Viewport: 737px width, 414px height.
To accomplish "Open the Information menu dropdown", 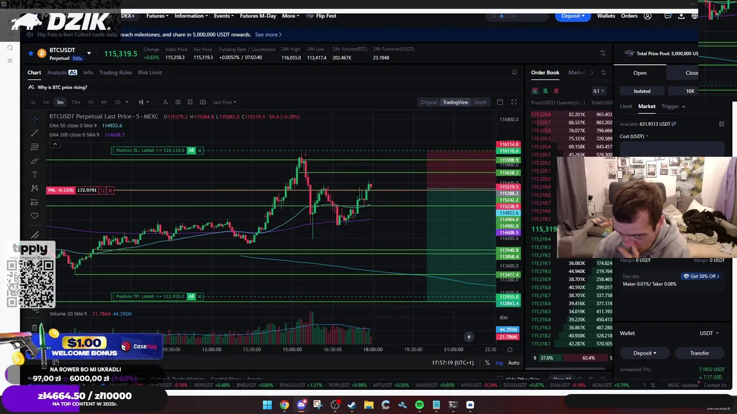I will [x=192, y=16].
